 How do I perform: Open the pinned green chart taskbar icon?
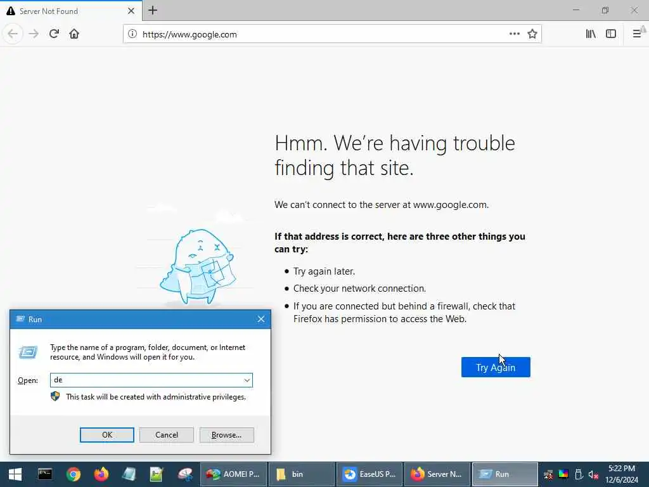coord(157,474)
